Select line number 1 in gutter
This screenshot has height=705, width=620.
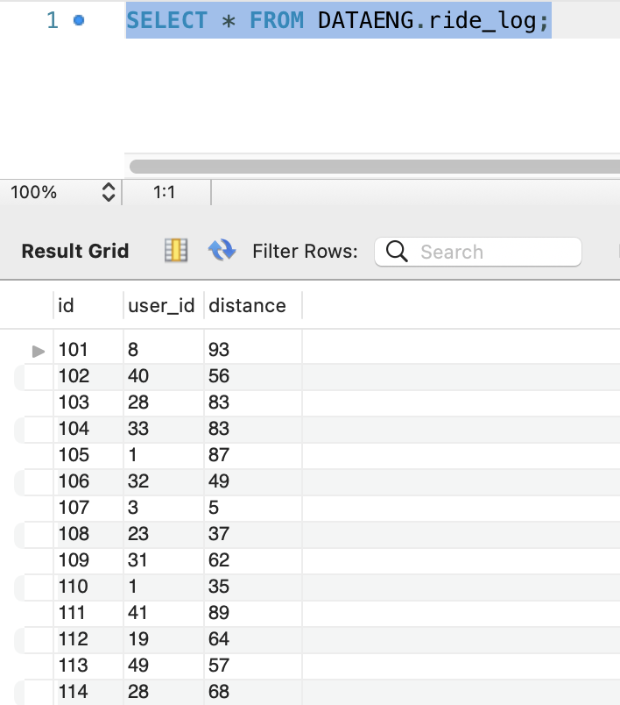[52, 20]
